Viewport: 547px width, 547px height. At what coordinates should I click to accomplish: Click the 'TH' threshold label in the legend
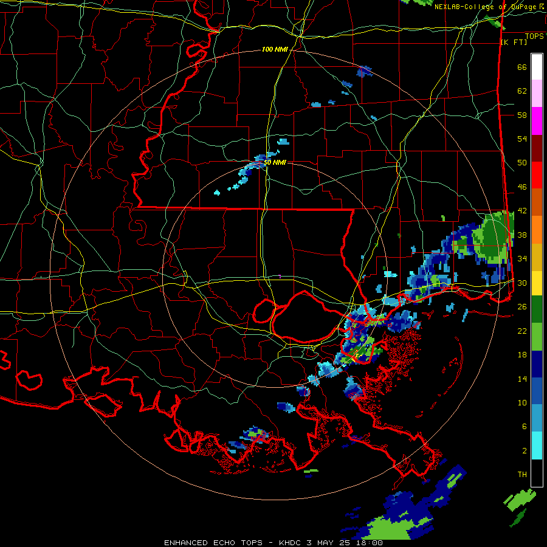click(x=522, y=475)
